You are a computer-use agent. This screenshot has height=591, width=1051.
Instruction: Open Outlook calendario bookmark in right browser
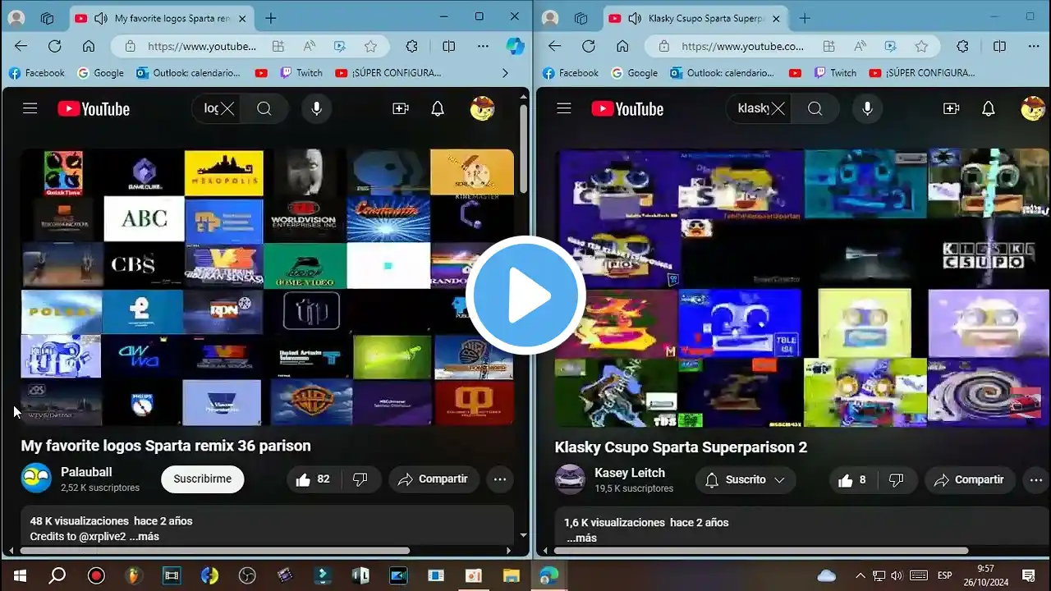coord(723,73)
